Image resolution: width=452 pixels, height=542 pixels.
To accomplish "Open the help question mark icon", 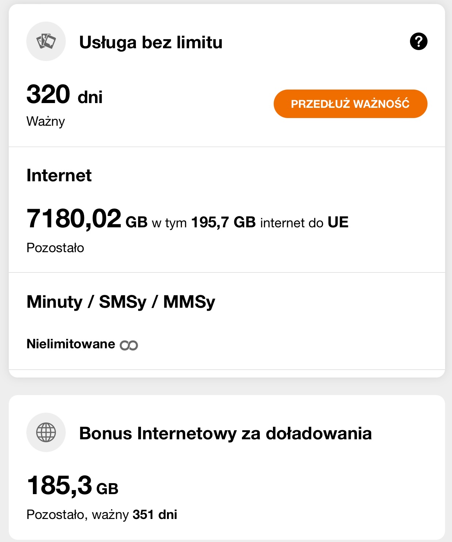I will [418, 41].
